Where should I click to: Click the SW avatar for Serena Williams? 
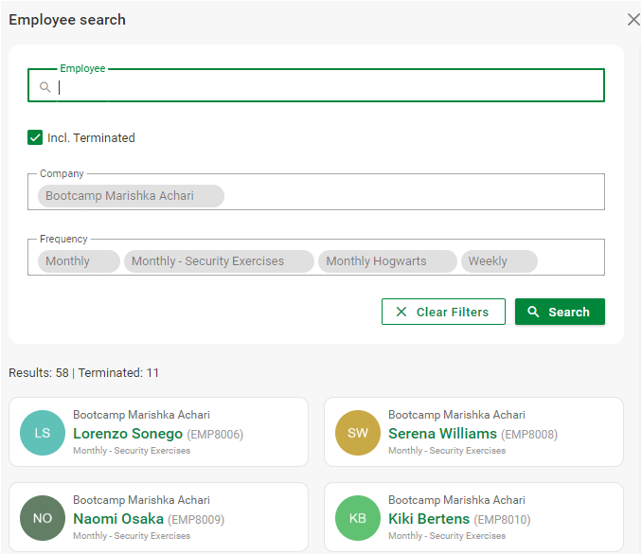(358, 433)
